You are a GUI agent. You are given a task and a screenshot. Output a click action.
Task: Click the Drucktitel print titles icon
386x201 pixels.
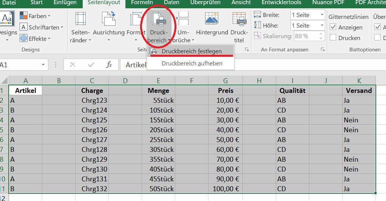239,19
